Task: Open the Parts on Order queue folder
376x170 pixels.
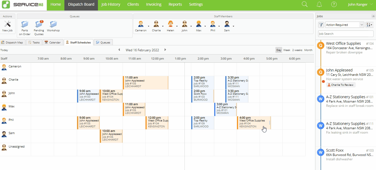Action: (x=25, y=24)
